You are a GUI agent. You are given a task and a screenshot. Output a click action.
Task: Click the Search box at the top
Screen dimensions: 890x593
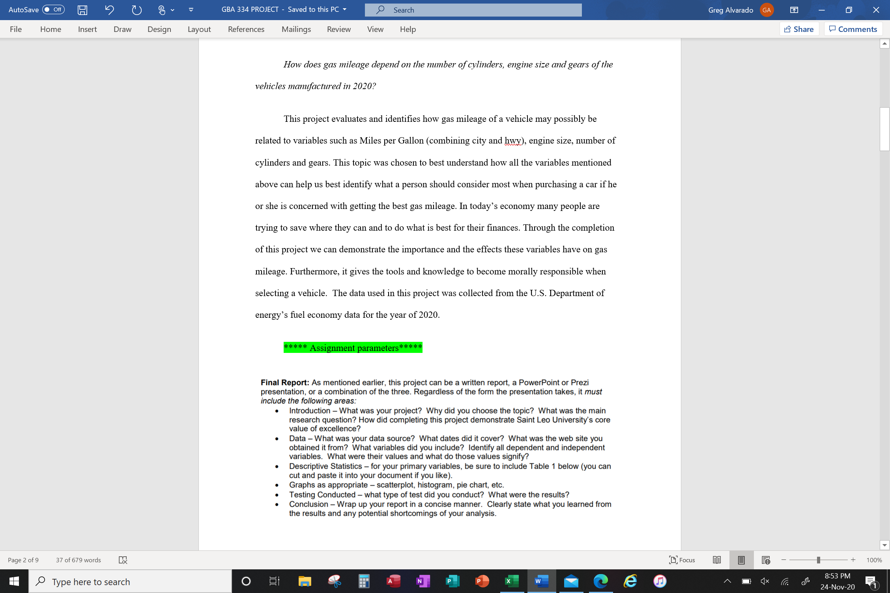(x=473, y=10)
